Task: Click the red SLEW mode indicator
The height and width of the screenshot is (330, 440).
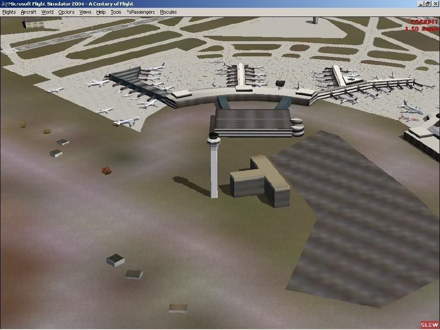Action: 429,325
